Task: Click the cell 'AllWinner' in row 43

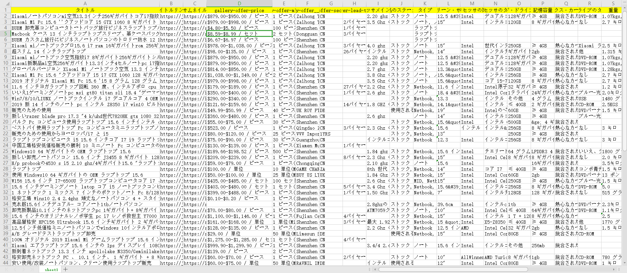Action: coord(472,257)
